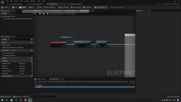This screenshot has height=102, width=181.
Task: Click the Eject icon in toolbar
Action: click(x=104, y=7)
